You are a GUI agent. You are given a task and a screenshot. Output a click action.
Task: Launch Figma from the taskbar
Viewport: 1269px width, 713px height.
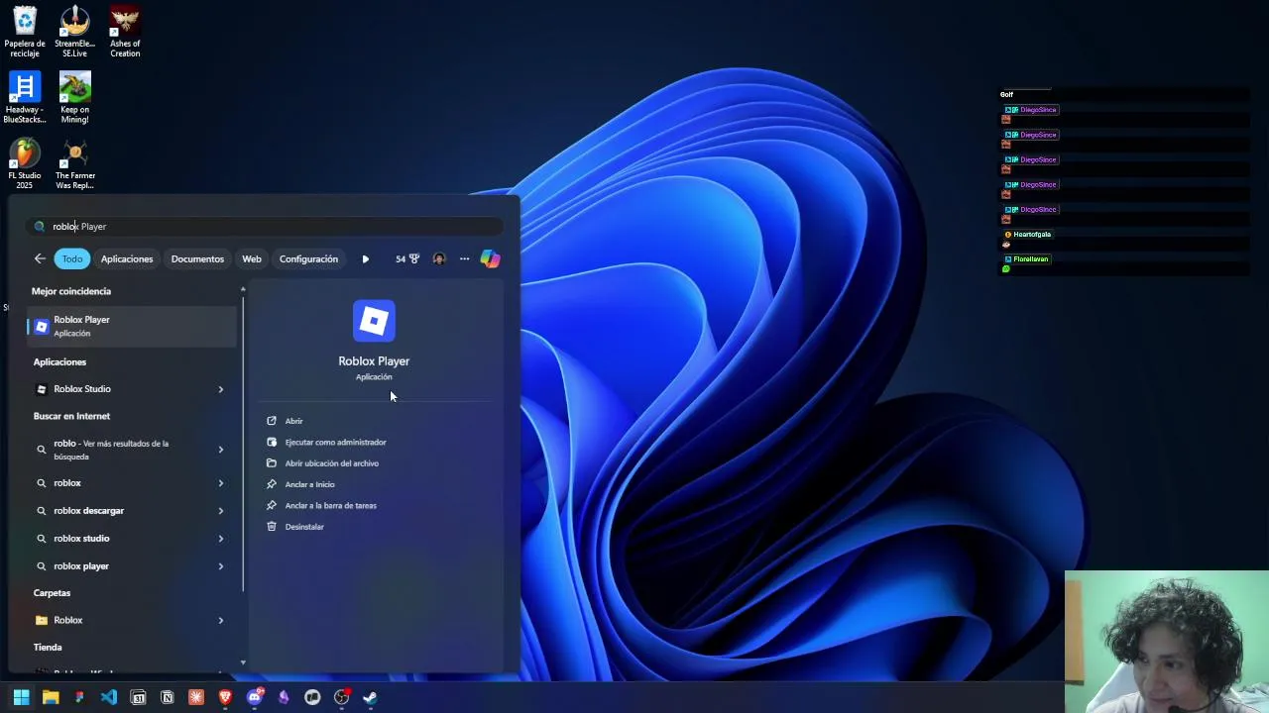[79, 697]
